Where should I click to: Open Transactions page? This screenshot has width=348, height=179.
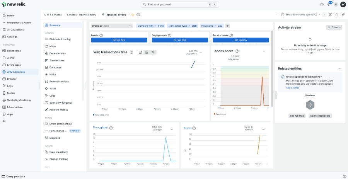[57, 60]
